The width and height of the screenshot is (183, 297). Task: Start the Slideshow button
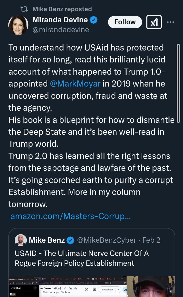click(x=107, y=290)
